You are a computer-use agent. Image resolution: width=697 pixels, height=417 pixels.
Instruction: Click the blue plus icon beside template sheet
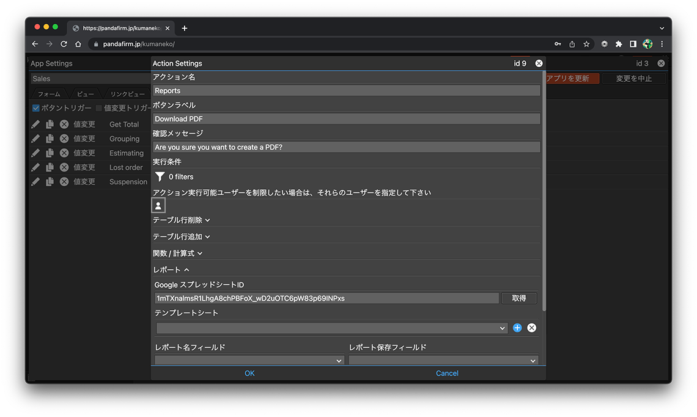(x=517, y=328)
